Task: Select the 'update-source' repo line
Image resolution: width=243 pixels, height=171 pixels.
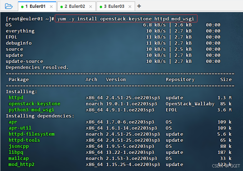Action: click(x=113, y=61)
